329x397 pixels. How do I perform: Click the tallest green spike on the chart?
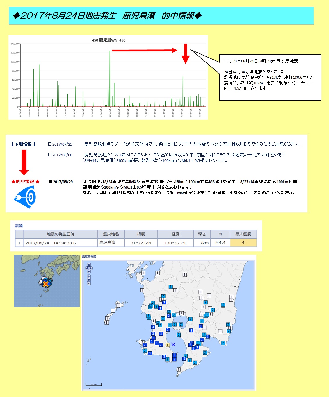pos(110,79)
